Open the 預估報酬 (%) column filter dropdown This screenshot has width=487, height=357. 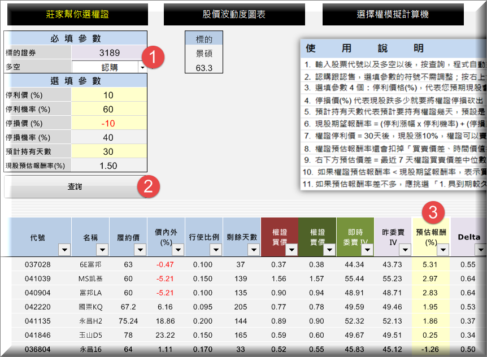(443, 250)
